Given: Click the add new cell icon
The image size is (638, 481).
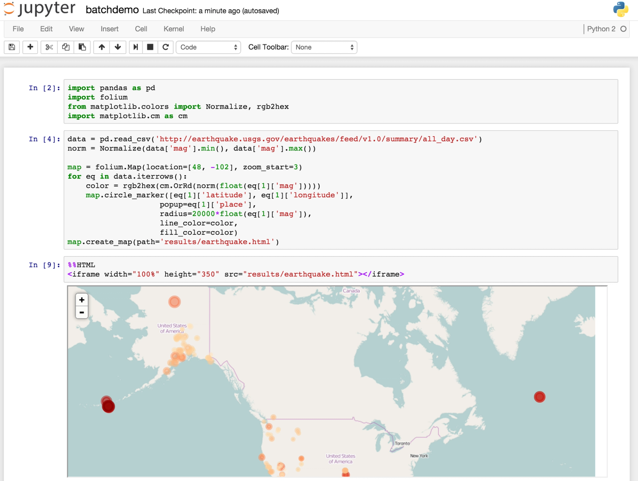Looking at the screenshot, I should pyautogui.click(x=29, y=47).
